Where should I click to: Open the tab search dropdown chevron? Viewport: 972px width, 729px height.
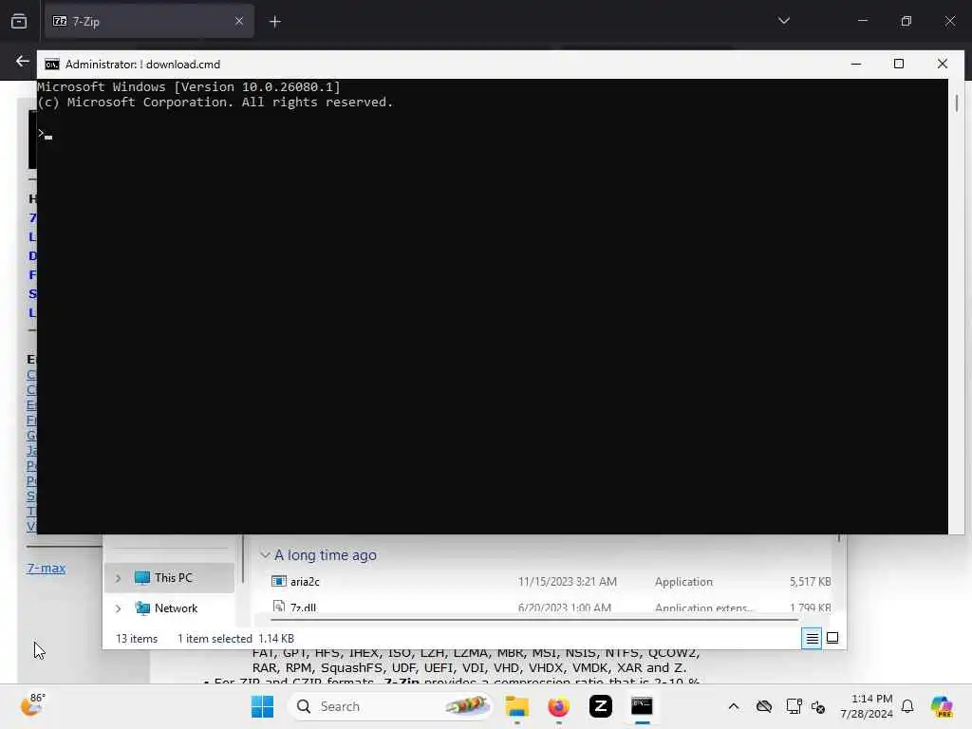pyautogui.click(x=783, y=21)
